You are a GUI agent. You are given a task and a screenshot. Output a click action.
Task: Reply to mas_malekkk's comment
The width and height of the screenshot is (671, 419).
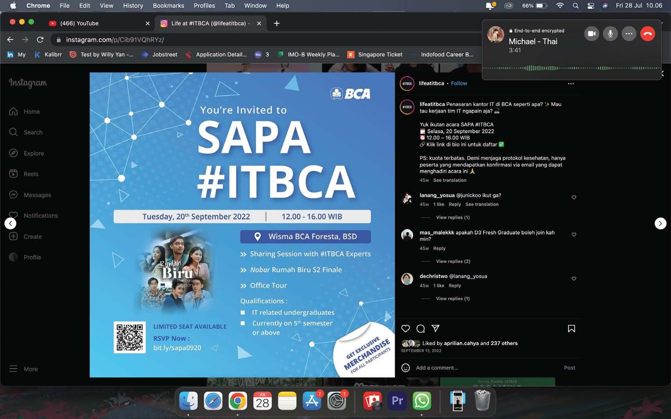pos(439,248)
